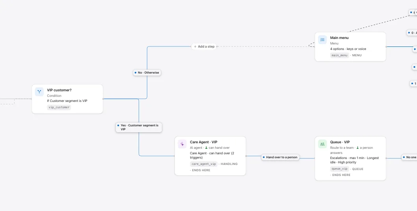Click the output port of Main menu node
417x211 pixels.
coord(386,47)
